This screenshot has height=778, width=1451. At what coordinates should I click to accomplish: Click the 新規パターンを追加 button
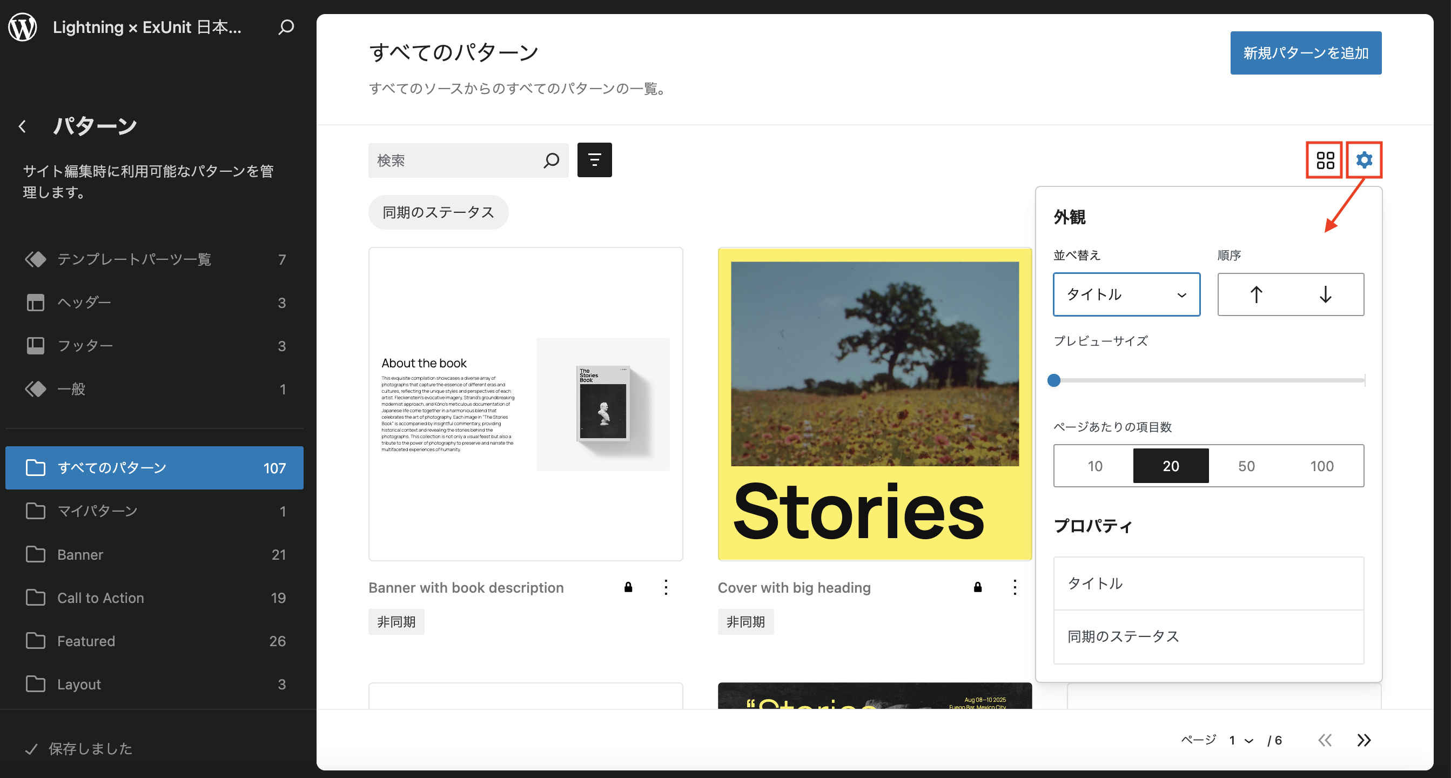1306,53
